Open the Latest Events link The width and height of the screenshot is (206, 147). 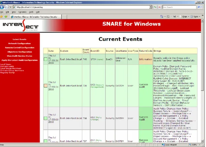(x=19, y=39)
